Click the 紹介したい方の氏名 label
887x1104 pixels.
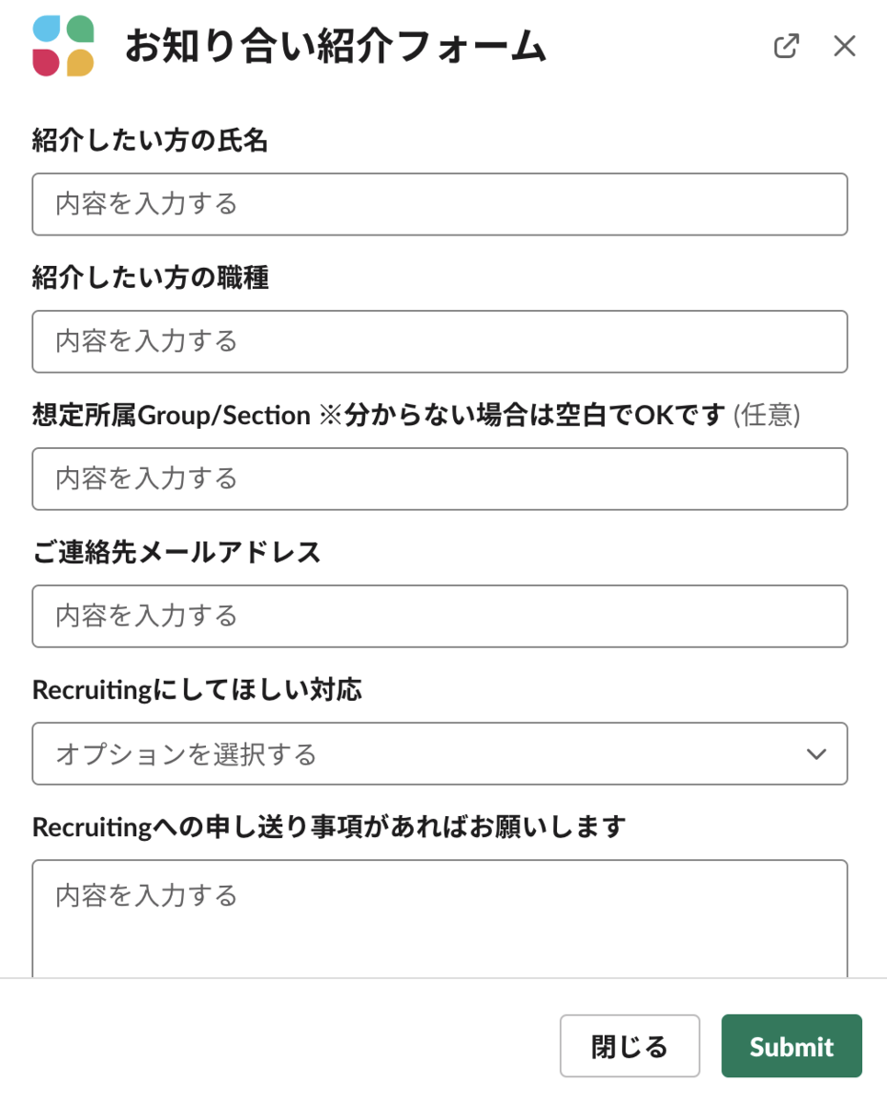coord(150,141)
